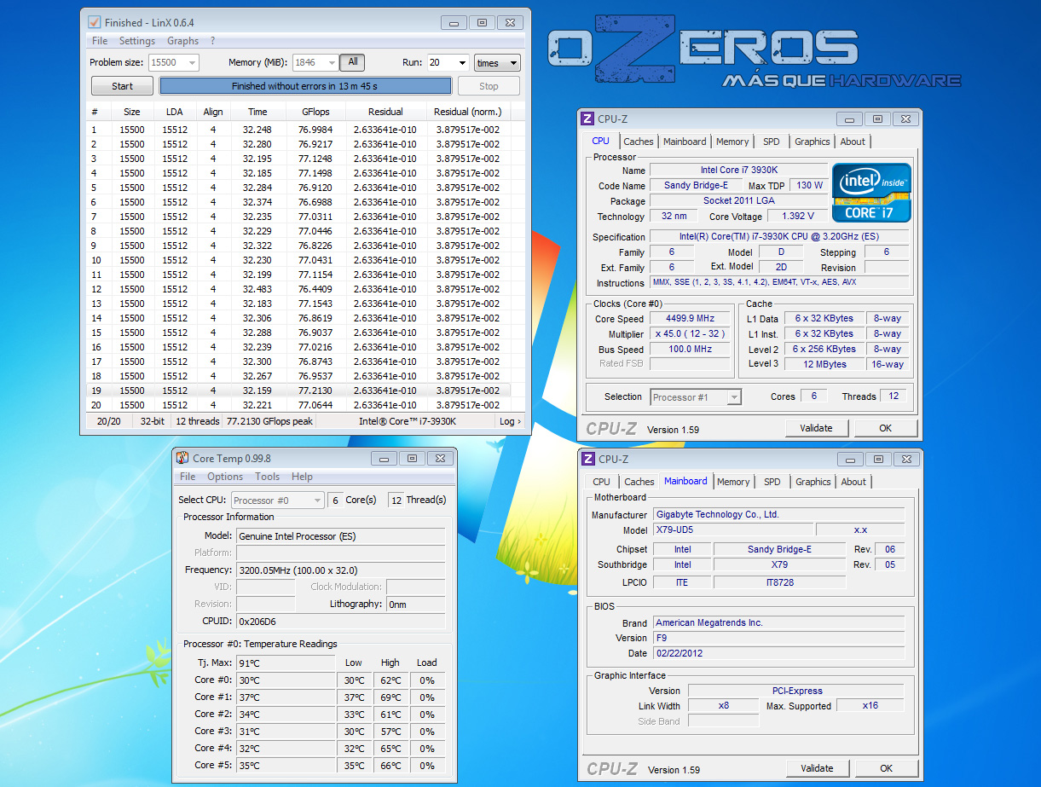Click the CPU-Z icon in the CPU window title bar

(587, 119)
